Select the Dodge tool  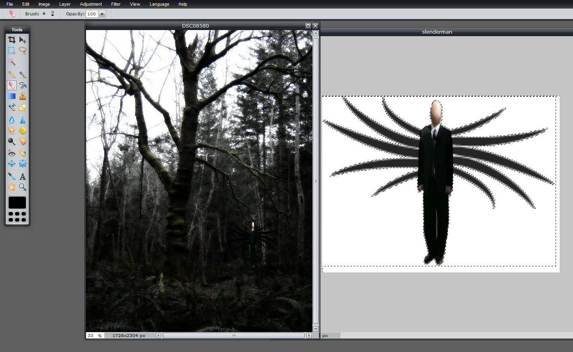point(12,141)
